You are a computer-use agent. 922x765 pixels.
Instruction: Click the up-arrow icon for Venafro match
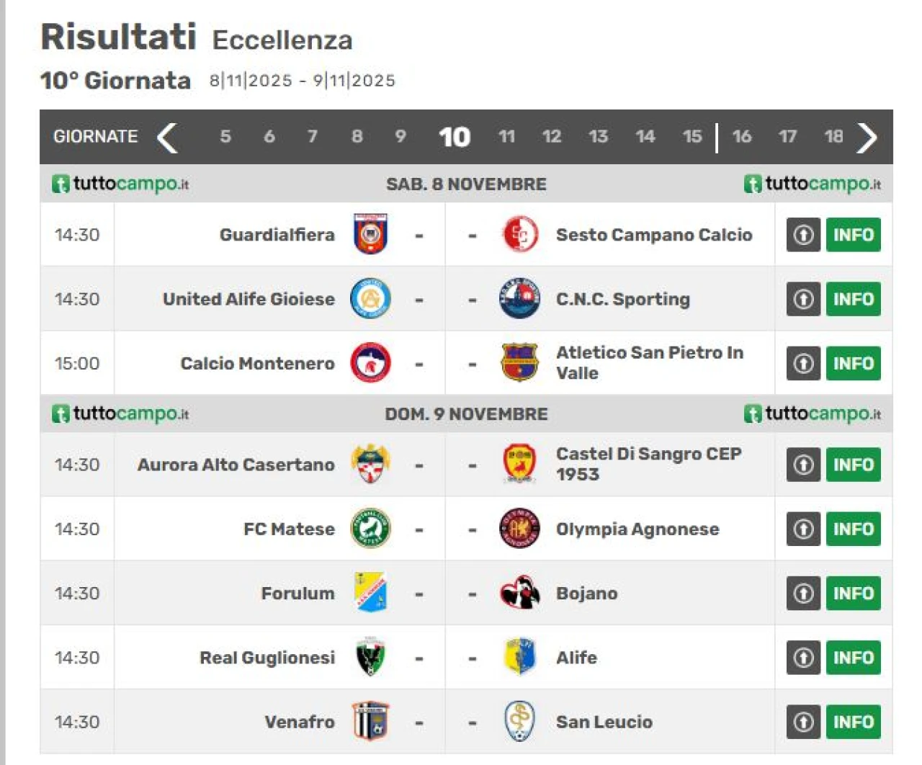click(803, 722)
